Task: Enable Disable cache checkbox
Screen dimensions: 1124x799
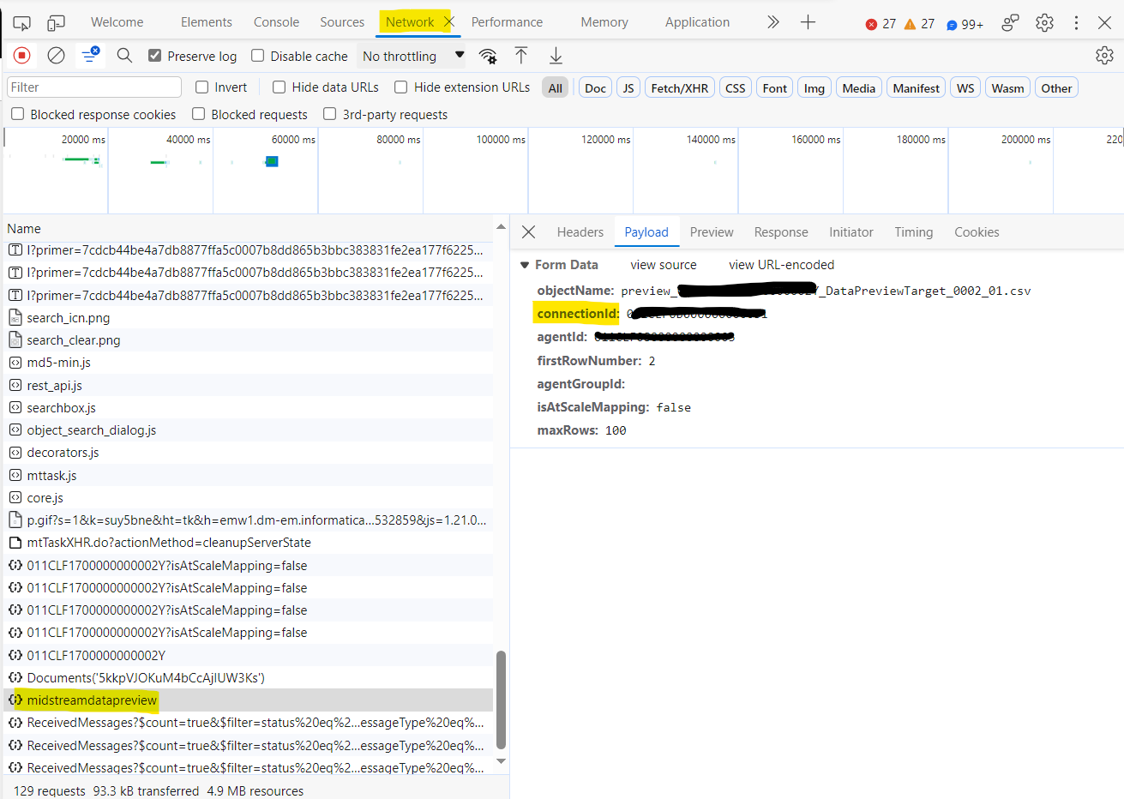Action: coord(257,56)
